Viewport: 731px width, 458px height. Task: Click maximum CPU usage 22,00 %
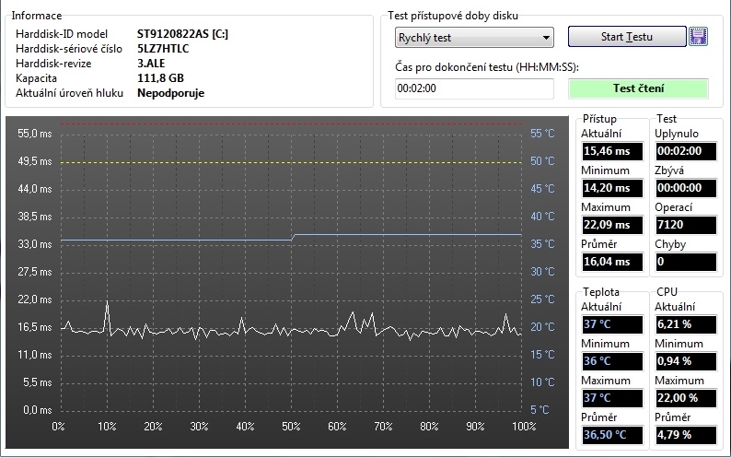pos(686,398)
